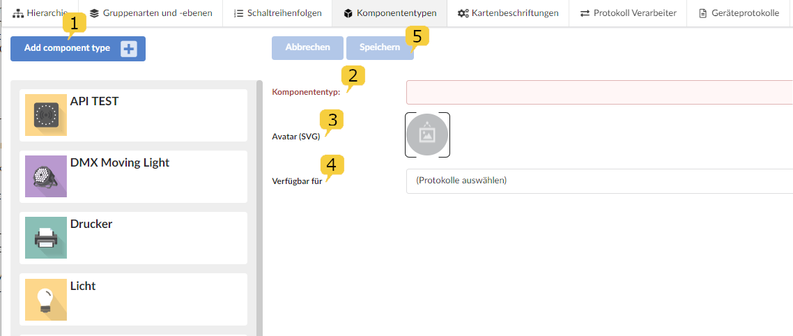The height and width of the screenshot is (336, 793).
Task: Click the component list vertical scrollbar
Action: pos(260,208)
